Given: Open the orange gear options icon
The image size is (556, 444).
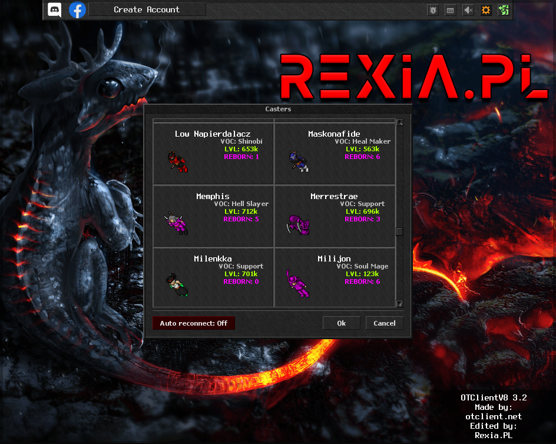Looking at the screenshot, I should click(x=486, y=10).
